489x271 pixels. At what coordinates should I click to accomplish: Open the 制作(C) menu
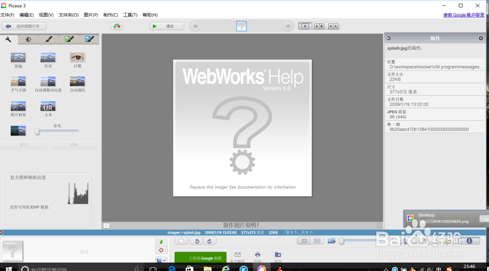(x=111, y=15)
